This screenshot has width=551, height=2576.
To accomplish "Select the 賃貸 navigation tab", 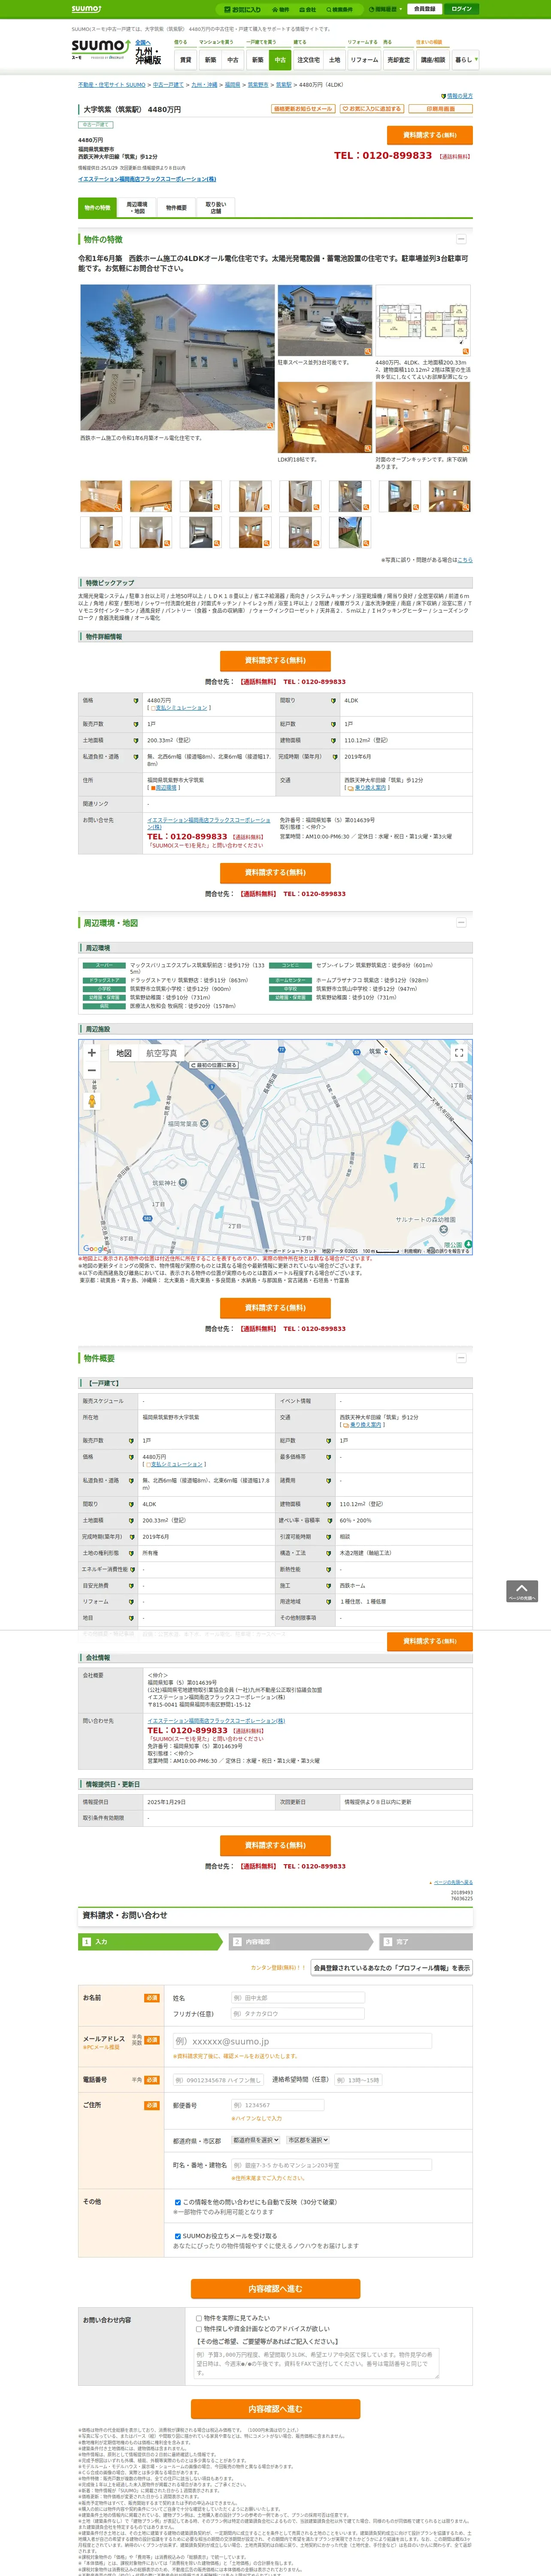I will click(x=185, y=60).
